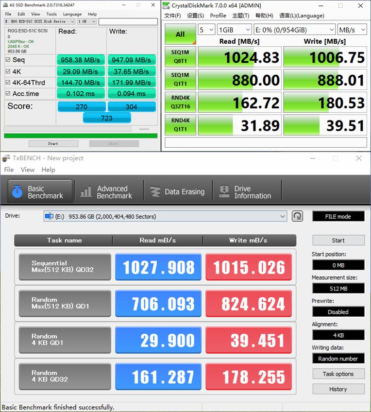Toggle the 4K test checkbox in AS SSD

coord(8,71)
